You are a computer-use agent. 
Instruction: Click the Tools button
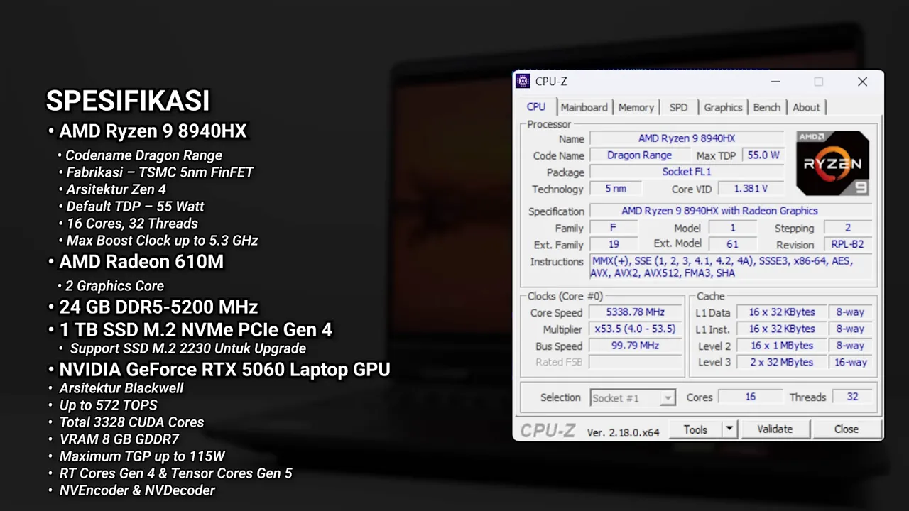pyautogui.click(x=695, y=429)
